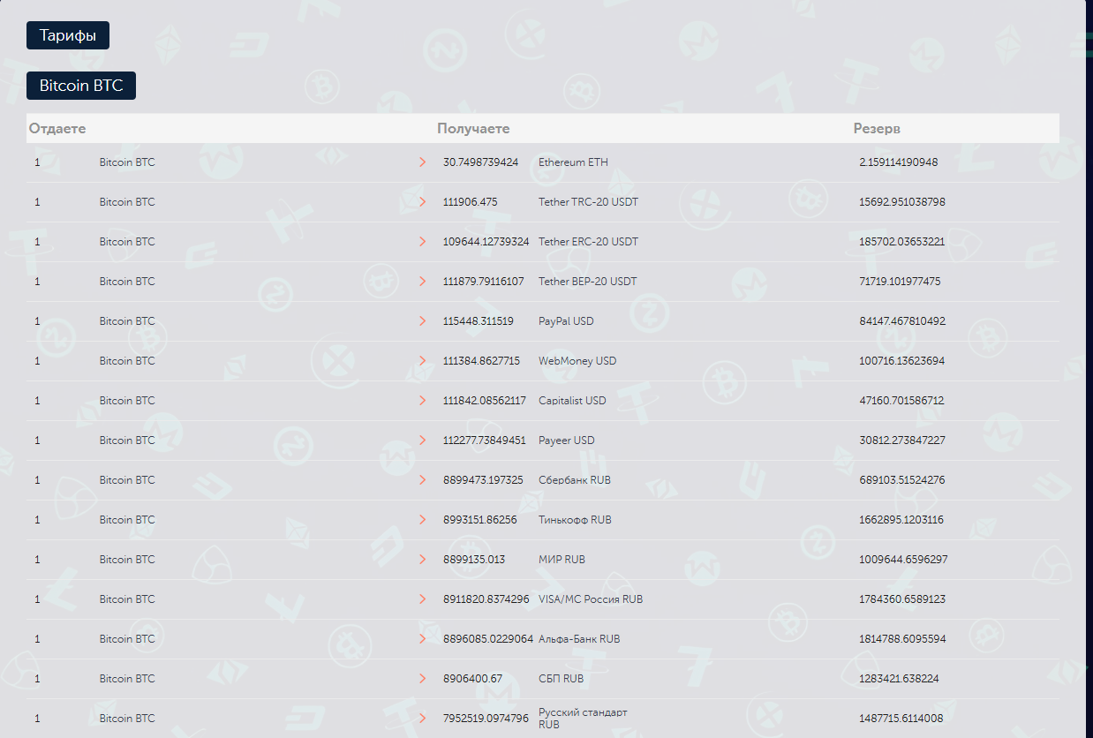The width and height of the screenshot is (1093, 738).
Task: Click the arrow icon in the Capitalist USD row
Action: tap(423, 401)
